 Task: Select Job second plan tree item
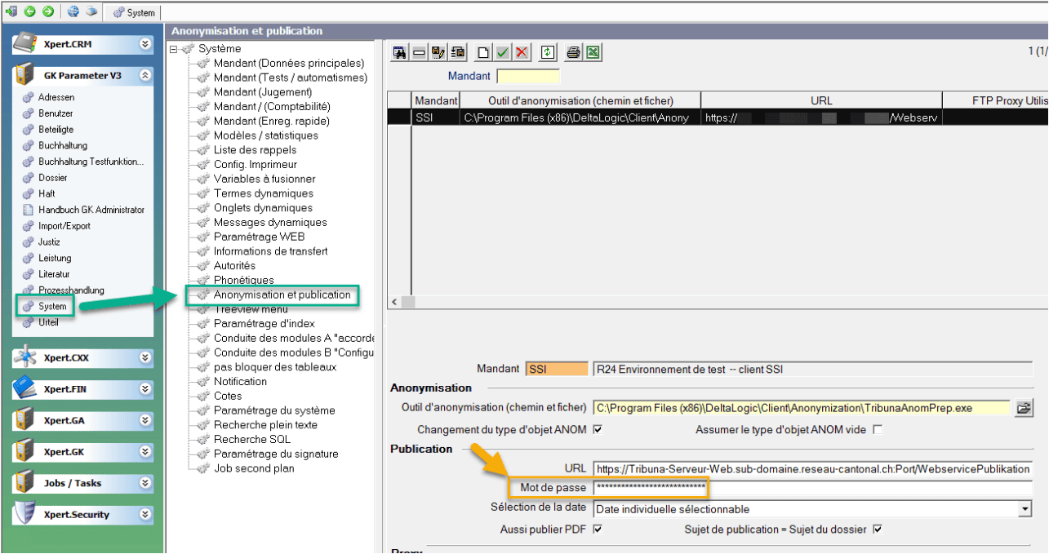(254, 468)
